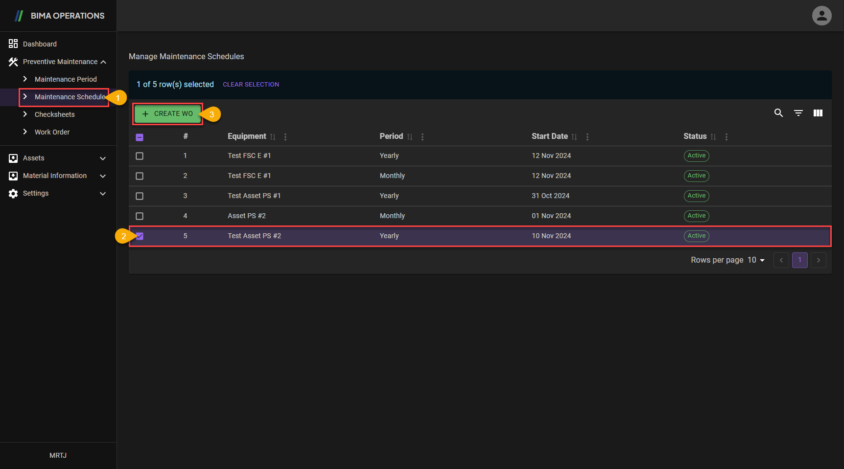Open the user account avatar
Image resolution: width=844 pixels, height=469 pixels.
point(821,16)
